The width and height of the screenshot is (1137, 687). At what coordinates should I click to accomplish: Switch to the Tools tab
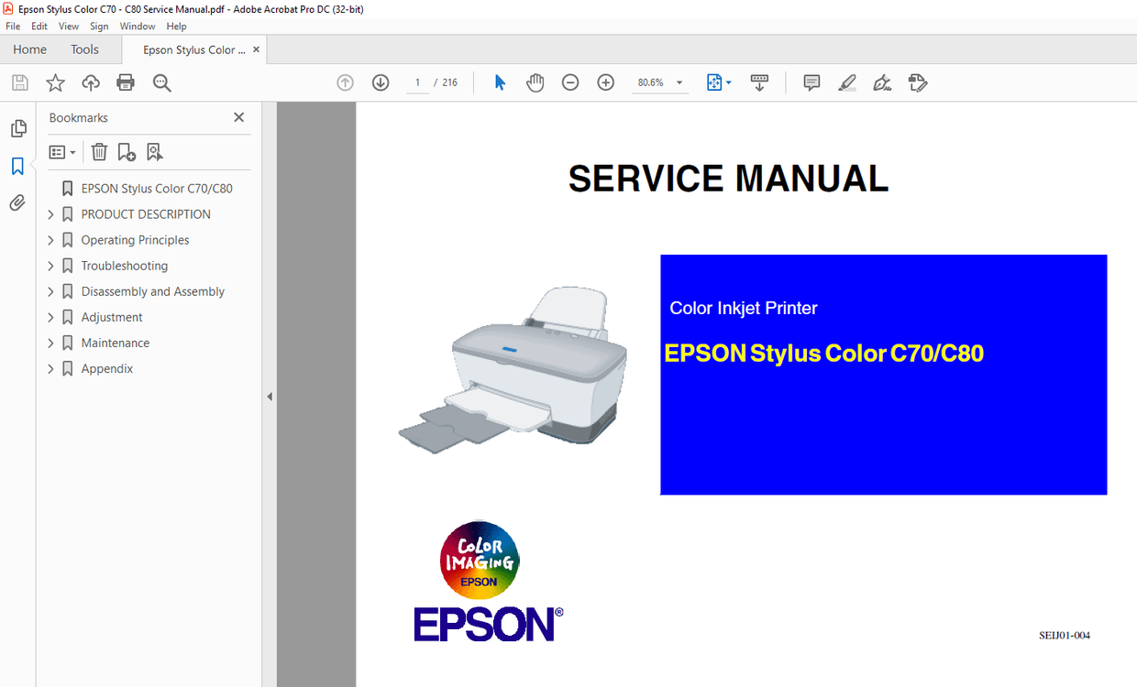click(84, 49)
